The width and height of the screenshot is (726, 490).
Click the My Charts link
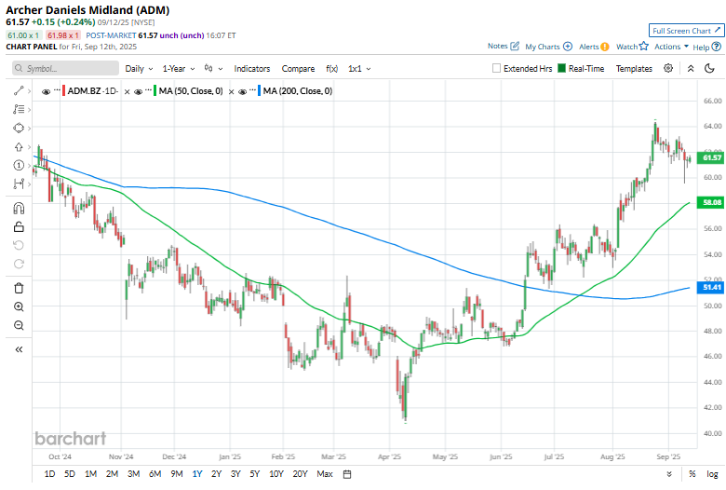pos(543,47)
